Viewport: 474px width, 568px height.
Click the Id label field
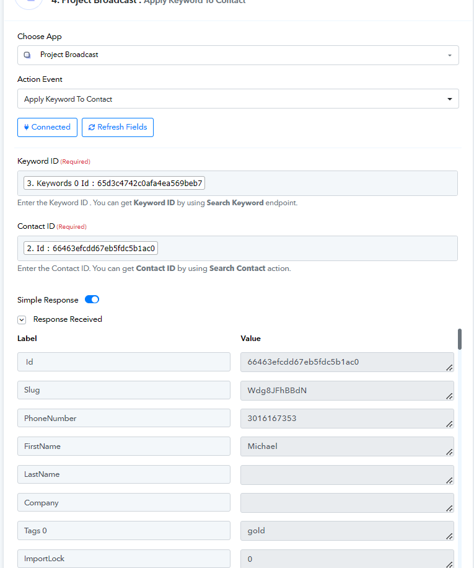click(124, 362)
